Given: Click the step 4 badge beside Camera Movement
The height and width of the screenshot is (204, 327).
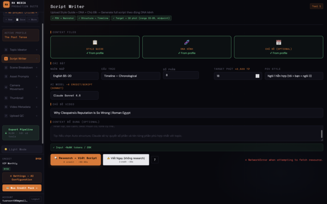Looking at the screenshot, I should tap(6, 87).
